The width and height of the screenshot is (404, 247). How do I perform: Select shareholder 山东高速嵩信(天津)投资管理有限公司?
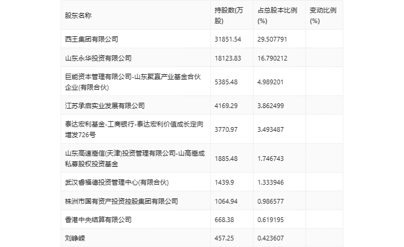coord(135,159)
